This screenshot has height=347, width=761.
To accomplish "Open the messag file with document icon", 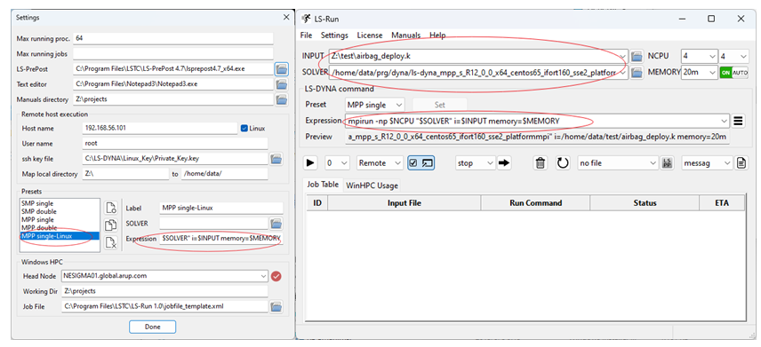I will click(x=741, y=162).
